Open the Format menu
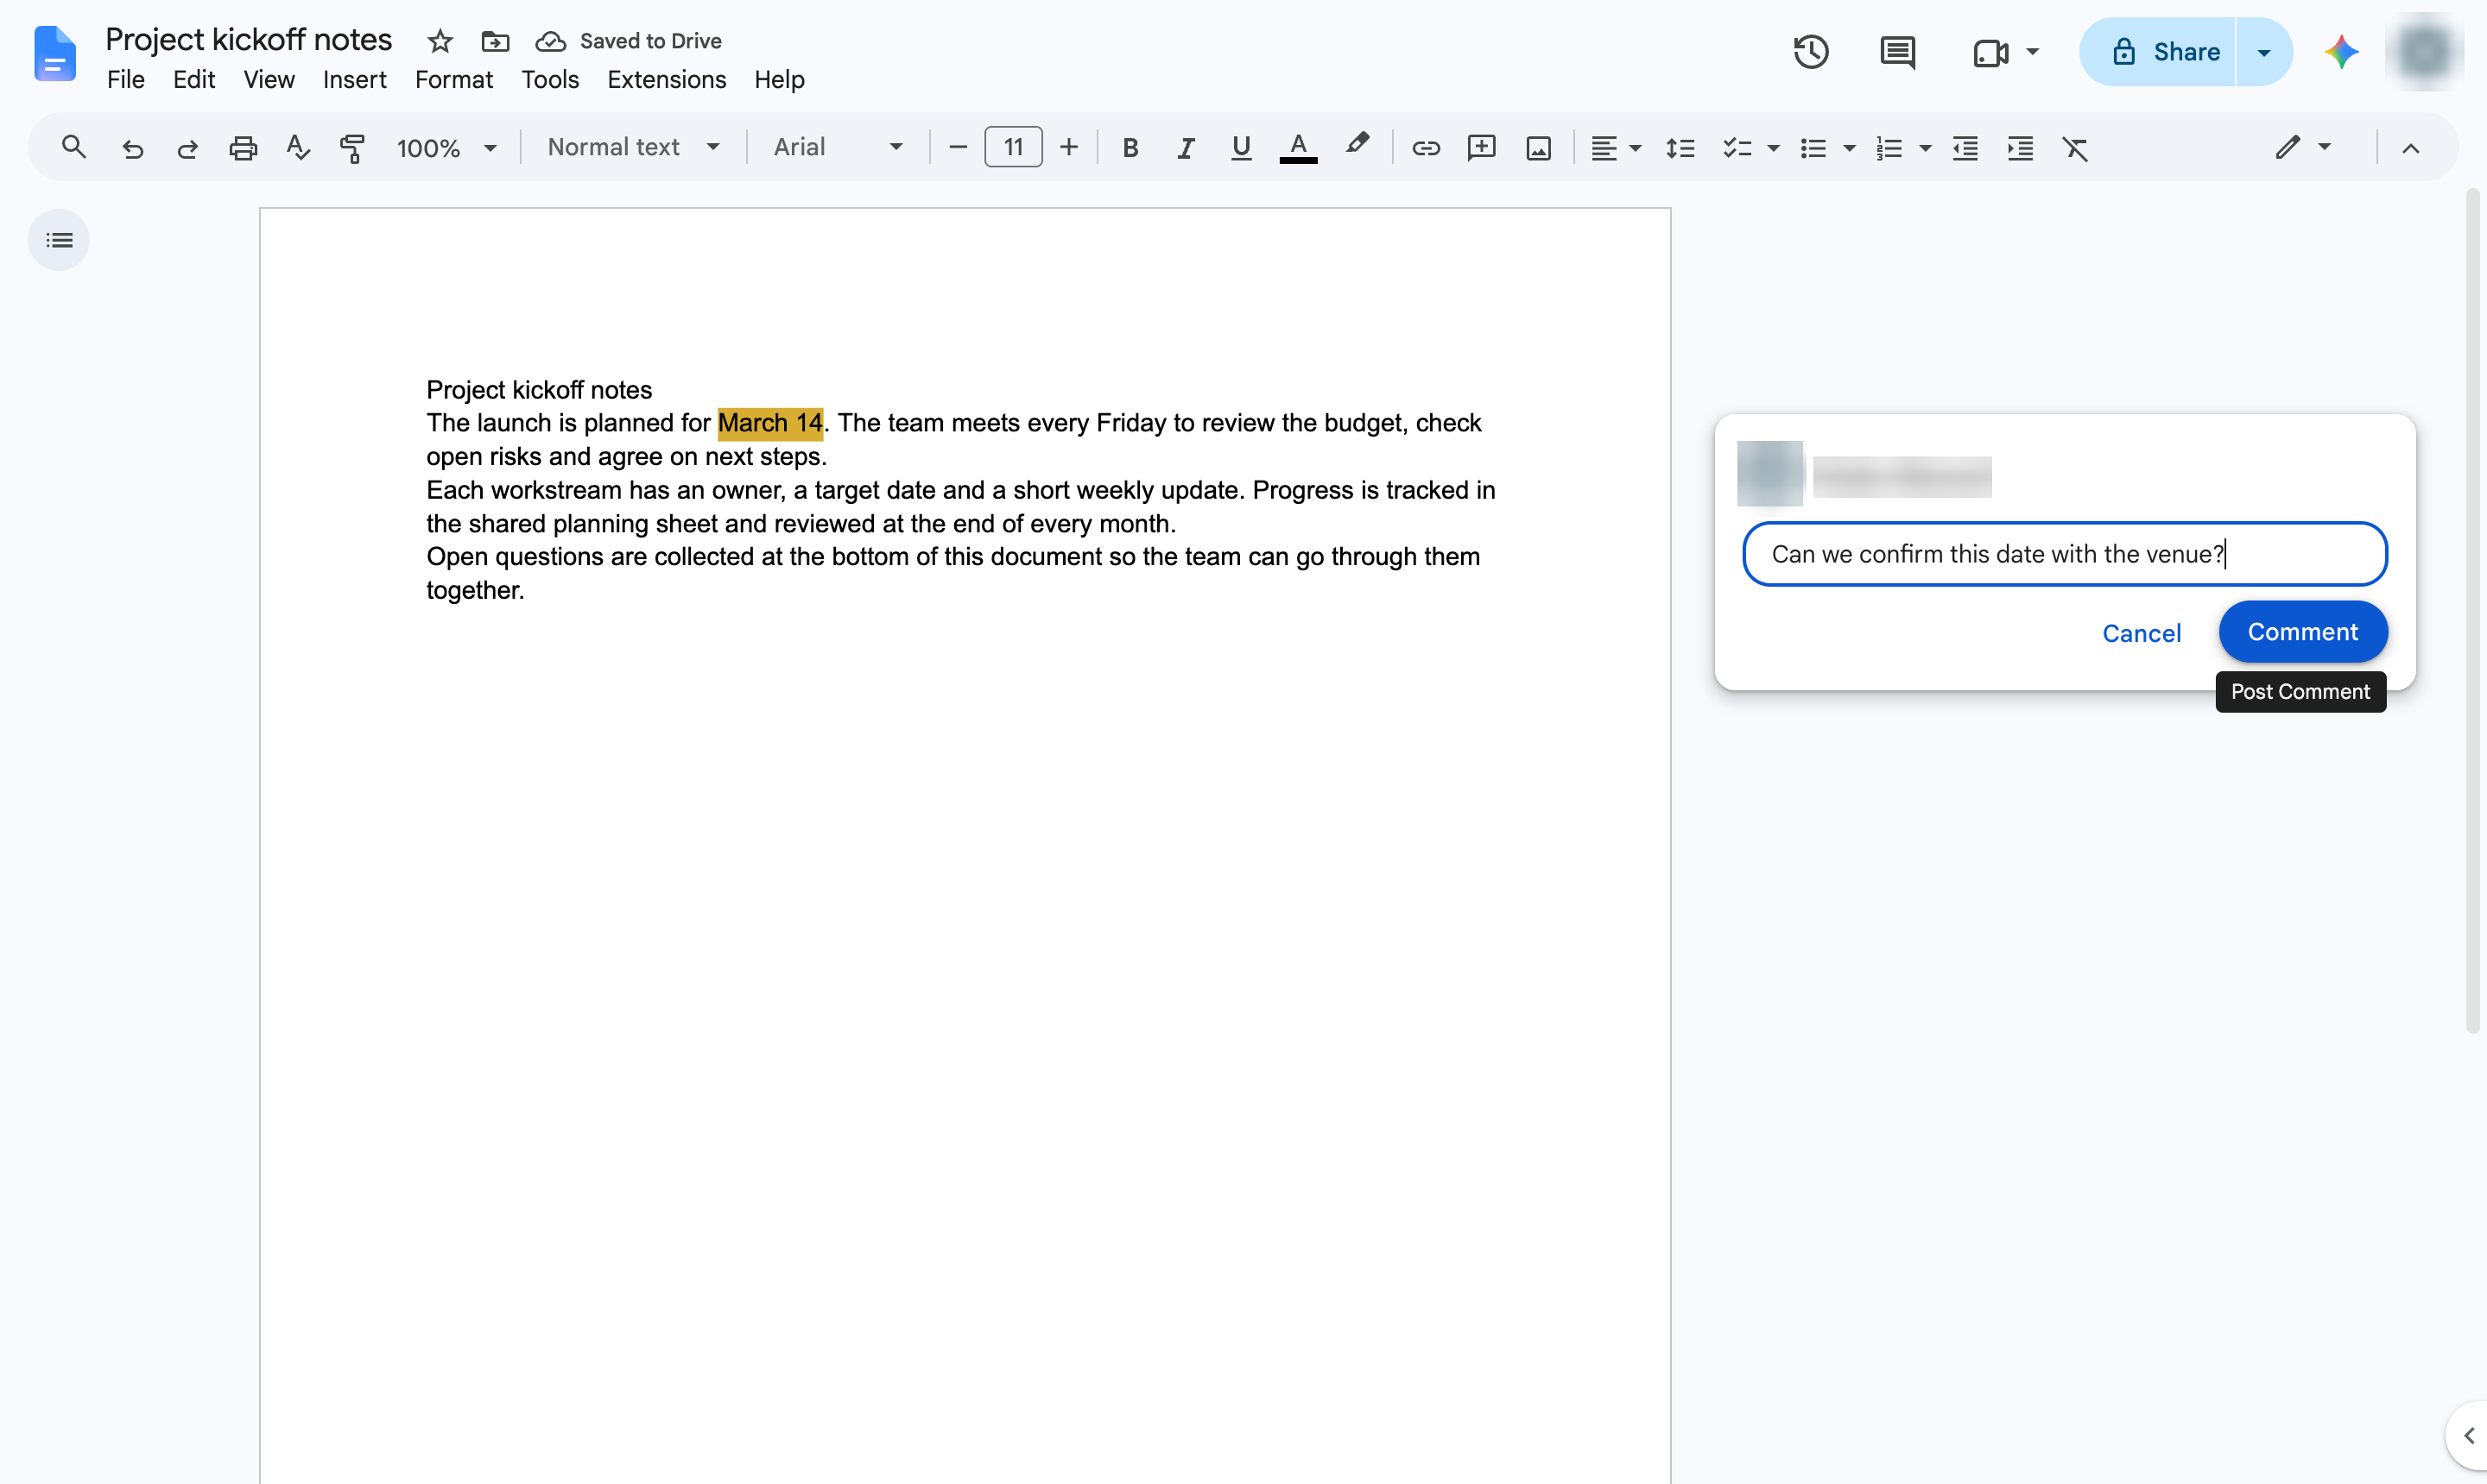 click(x=453, y=80)
